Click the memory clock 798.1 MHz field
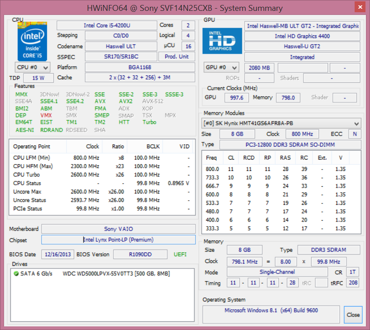 [x=244, y=262]
